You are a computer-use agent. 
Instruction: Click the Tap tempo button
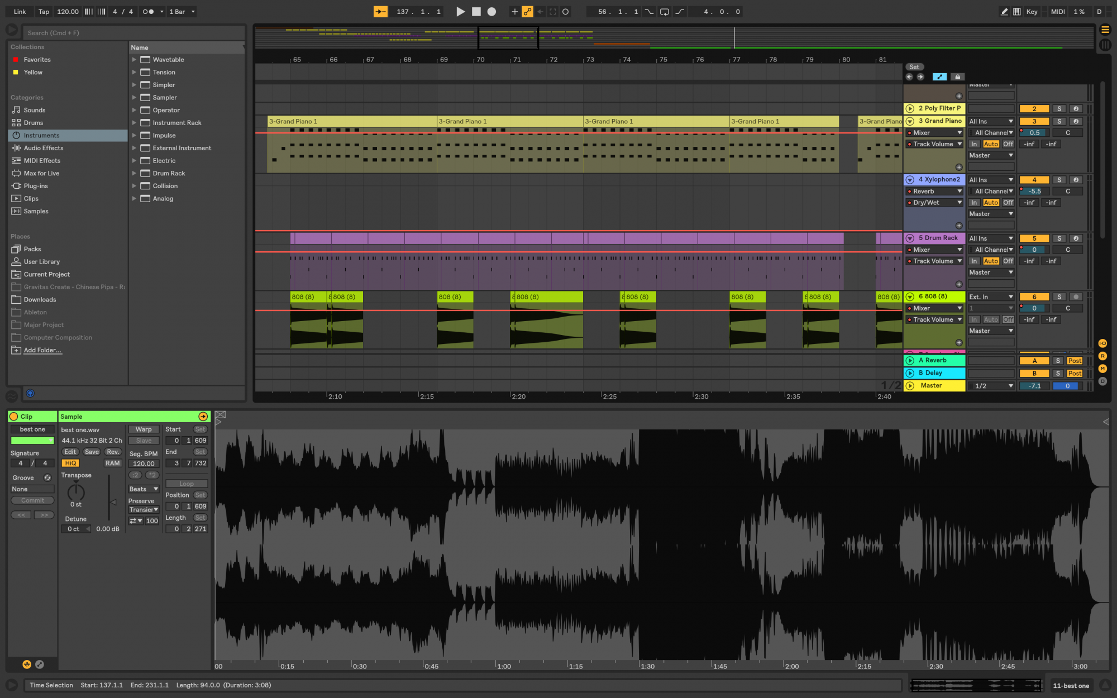coord(44,11)
